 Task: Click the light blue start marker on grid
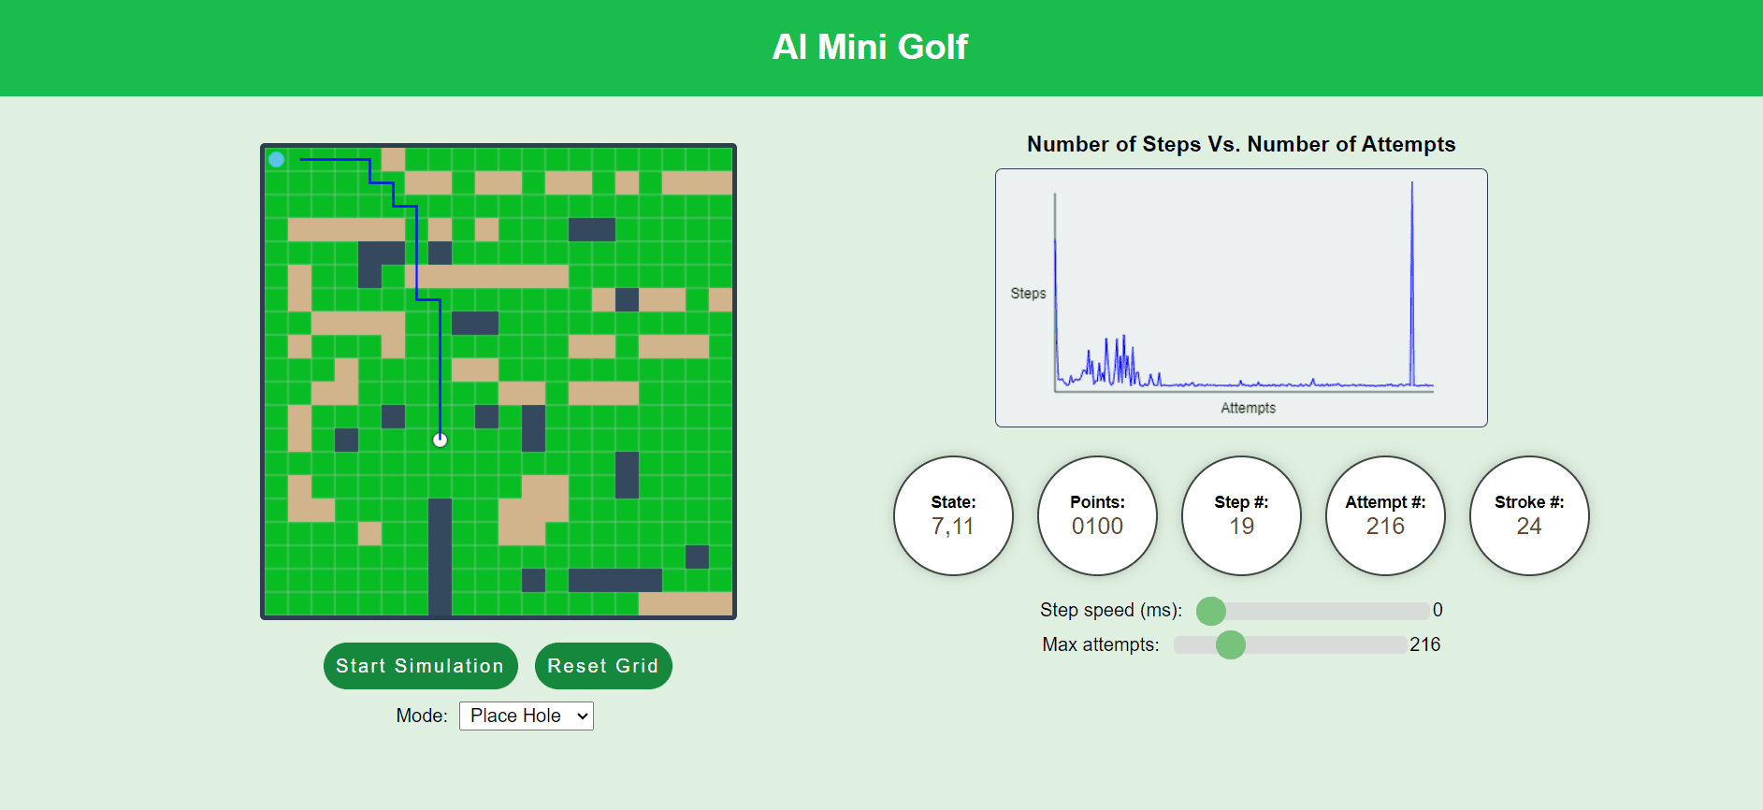click(x=277, y=159)
